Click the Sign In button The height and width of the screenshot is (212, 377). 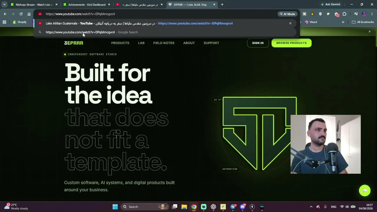(258, 43)
